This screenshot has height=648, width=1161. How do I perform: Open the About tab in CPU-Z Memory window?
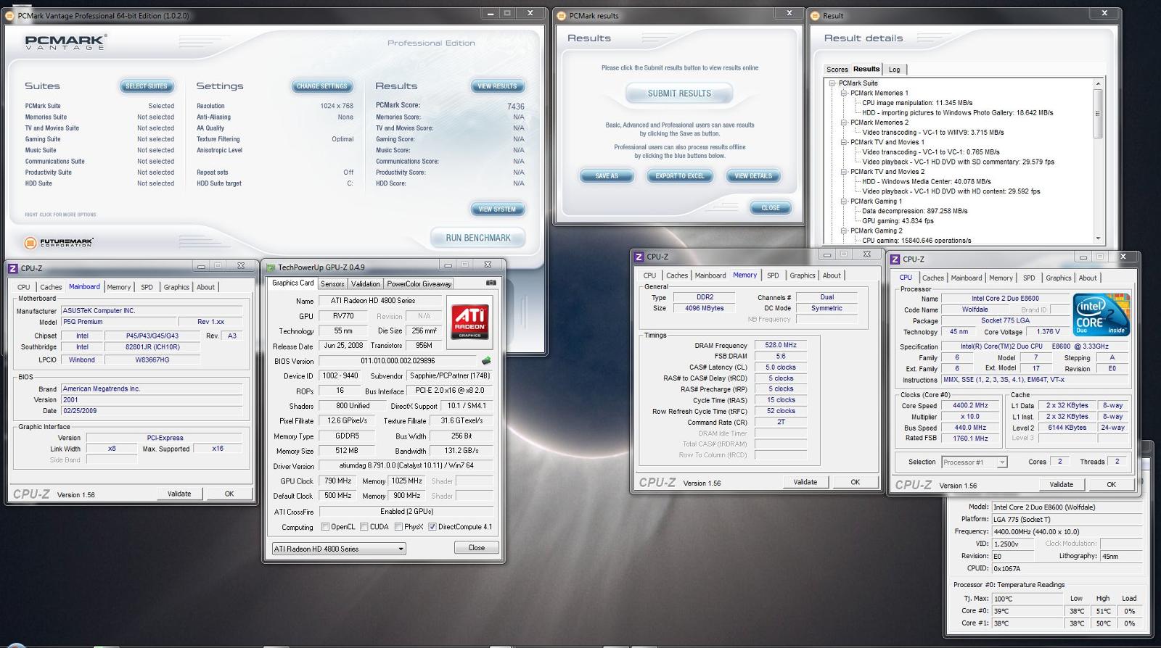coord(832,275)
